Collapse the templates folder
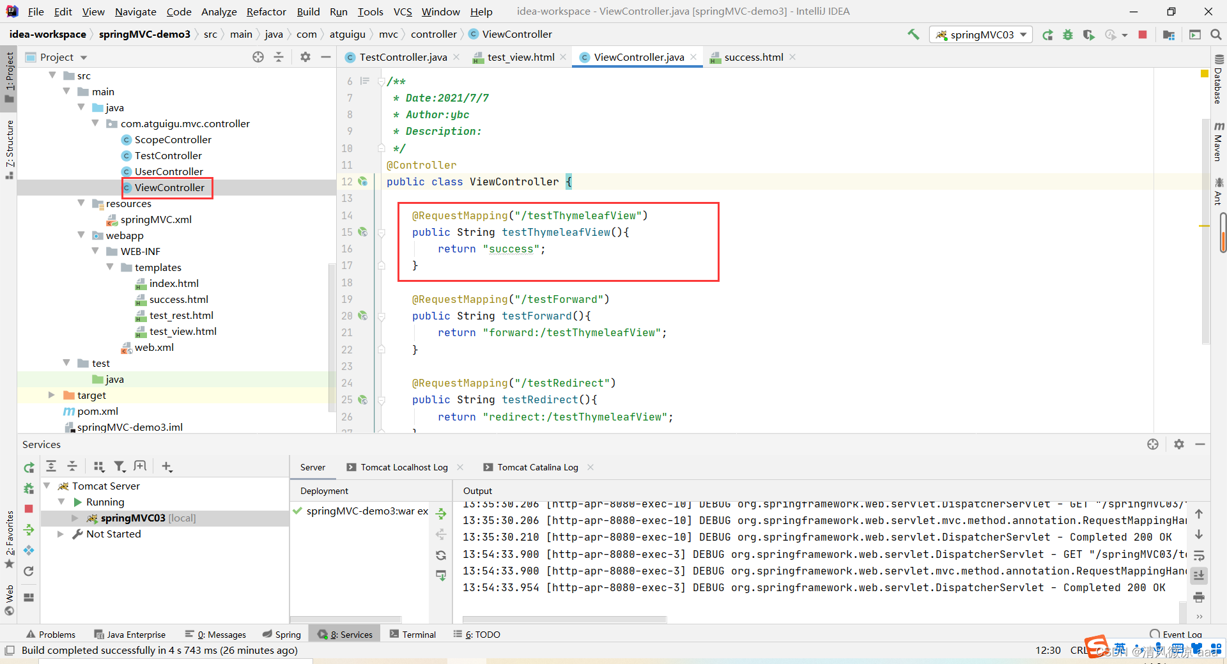This screenshot has height=664, width=1227. click(x=110, y=267)
